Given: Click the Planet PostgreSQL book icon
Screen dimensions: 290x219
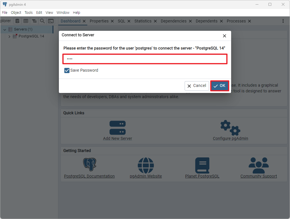Looking at the screenshot, I should 202,165.
